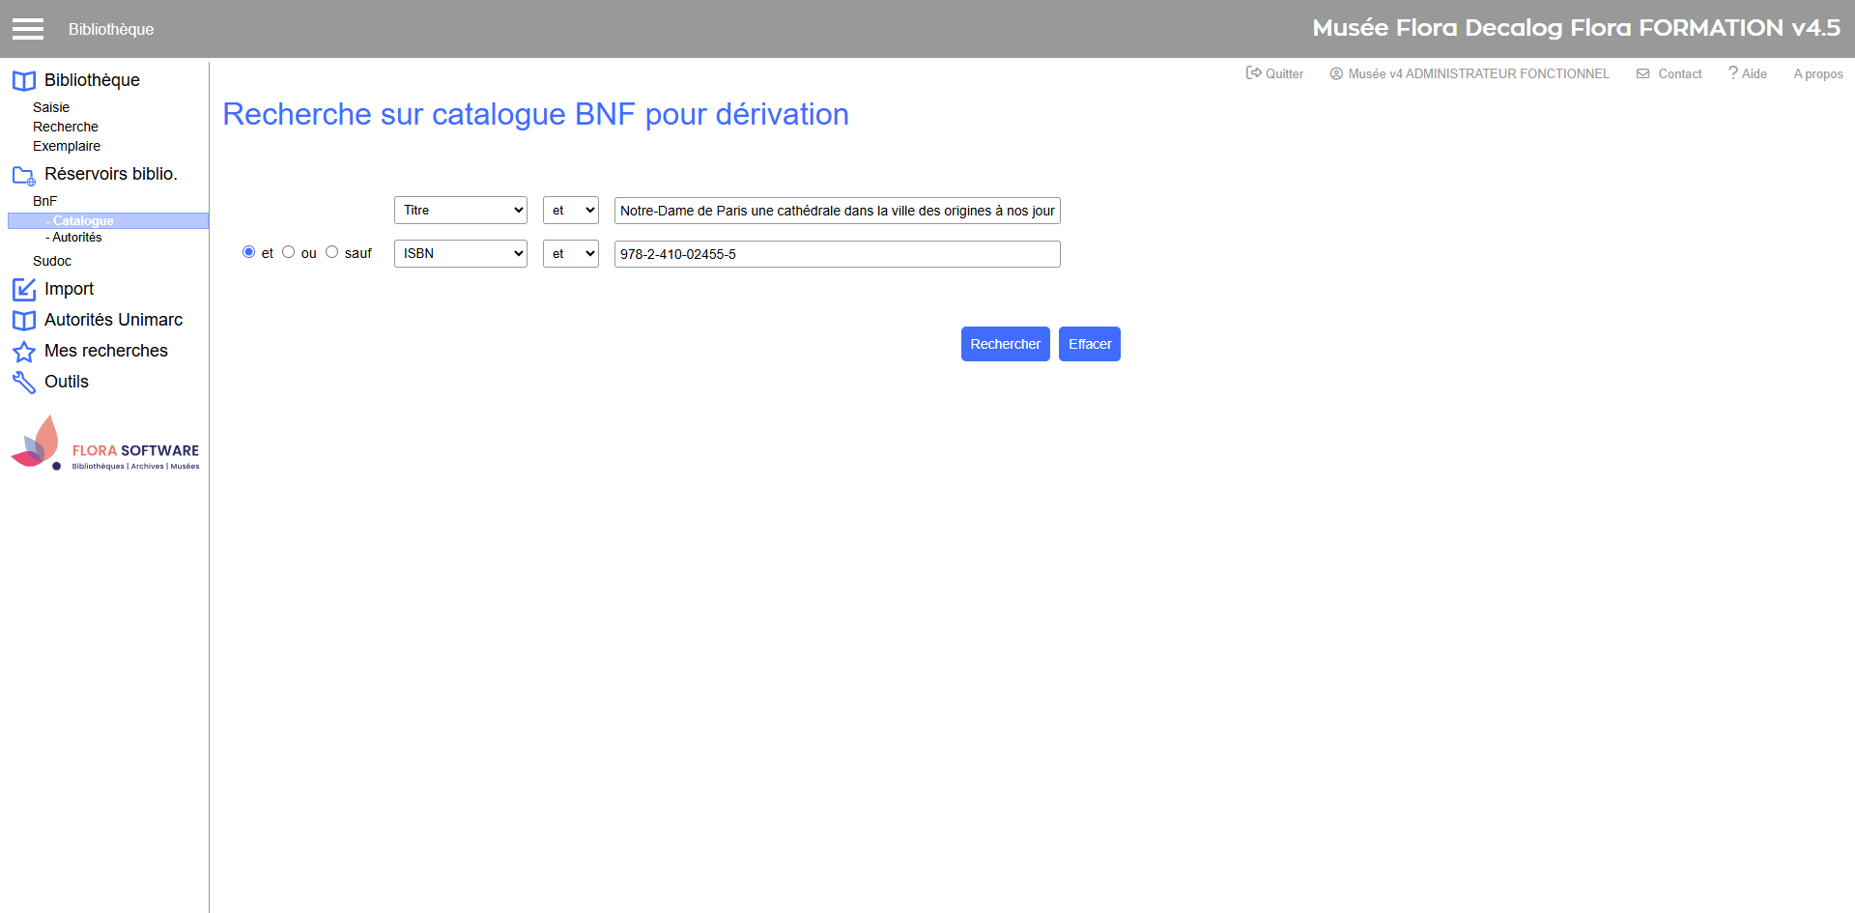Open Autorités under BnF in sidebar
The image size is (1855, 913).
click(x=77, y=238)
